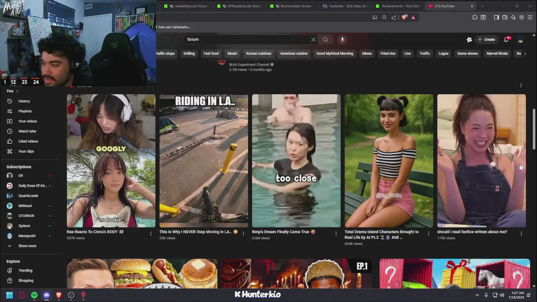This screenshot has height=302, width=537.
Task: Open options for Total Drama Island short
Action: pos(428,234)
